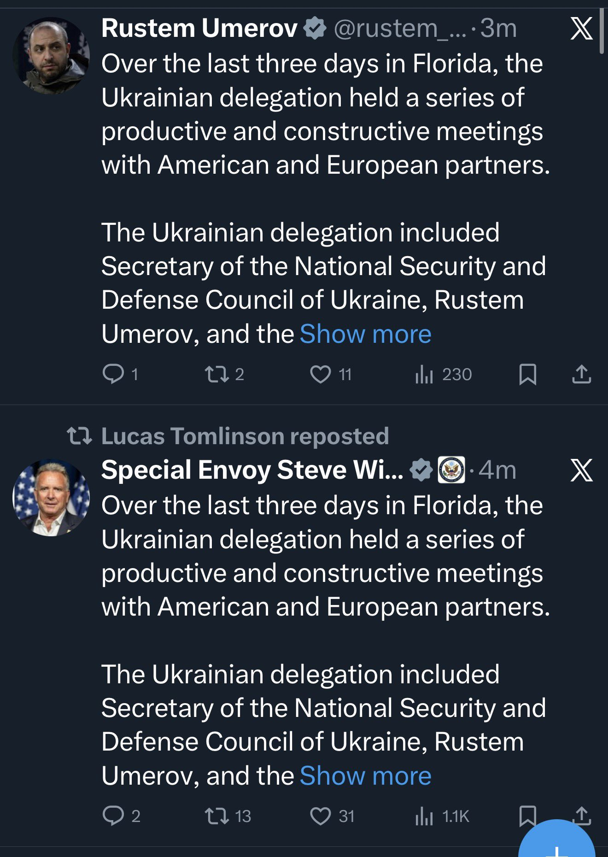Bookmark Rustem Umerov's post
The width and height of the screenshot is (608, 857).
click(527, 374)
